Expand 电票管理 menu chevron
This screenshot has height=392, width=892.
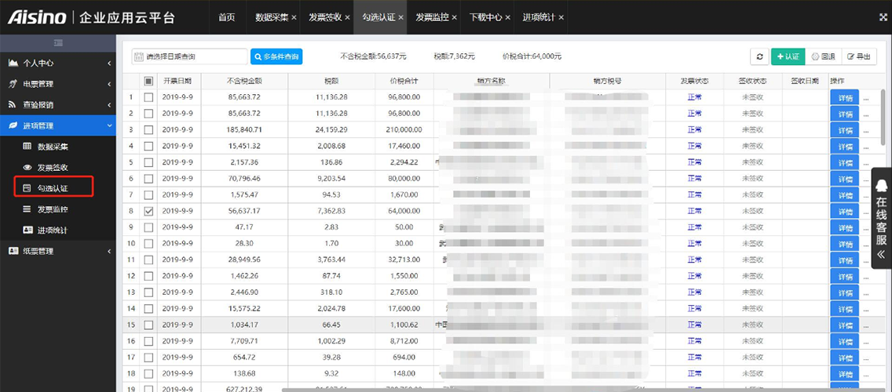pos(108,84)
